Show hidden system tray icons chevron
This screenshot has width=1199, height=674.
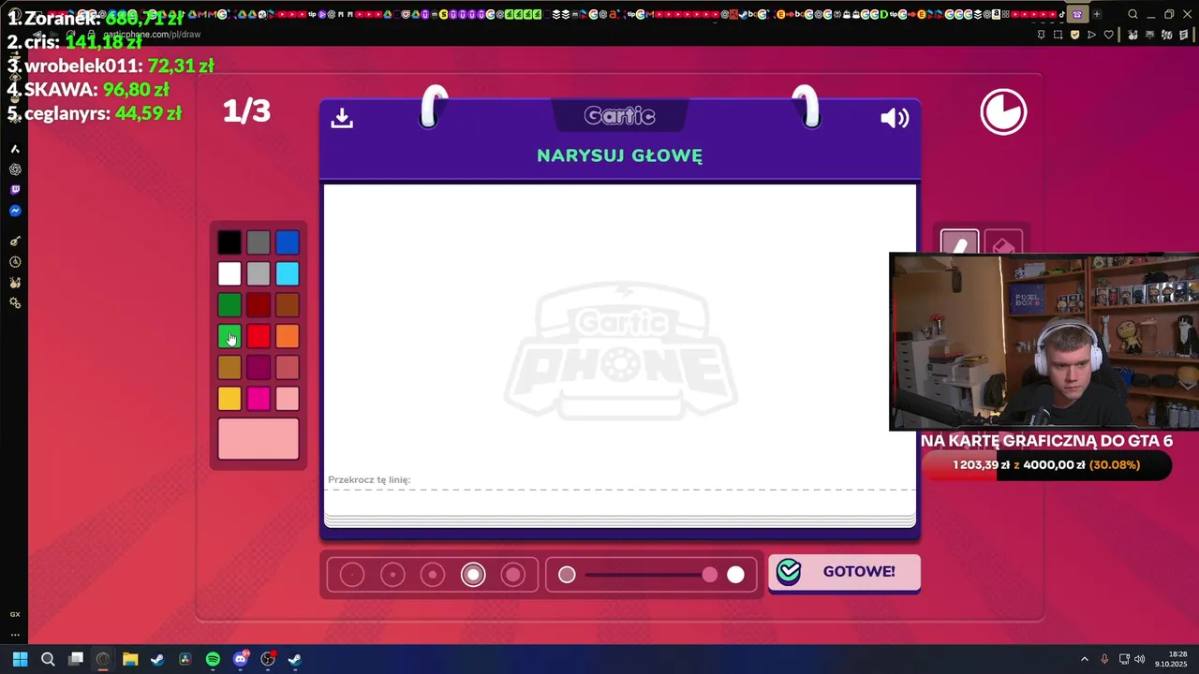tap(1085, 659)
